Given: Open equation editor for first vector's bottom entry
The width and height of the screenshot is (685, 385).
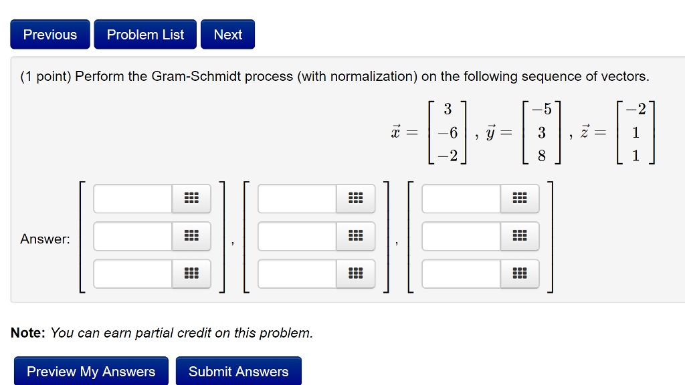Looking at the screenshot, I should [193, 274].
